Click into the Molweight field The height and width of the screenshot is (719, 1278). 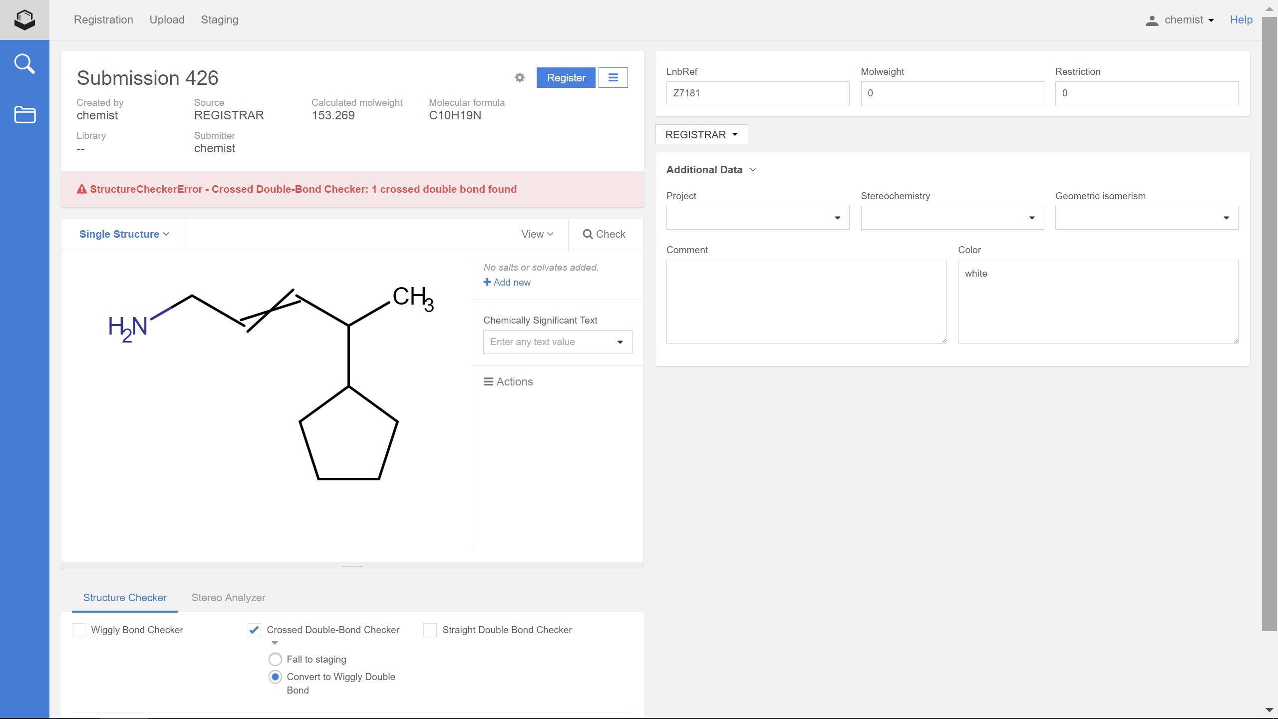pyautogui.click(x=952, y=93)
